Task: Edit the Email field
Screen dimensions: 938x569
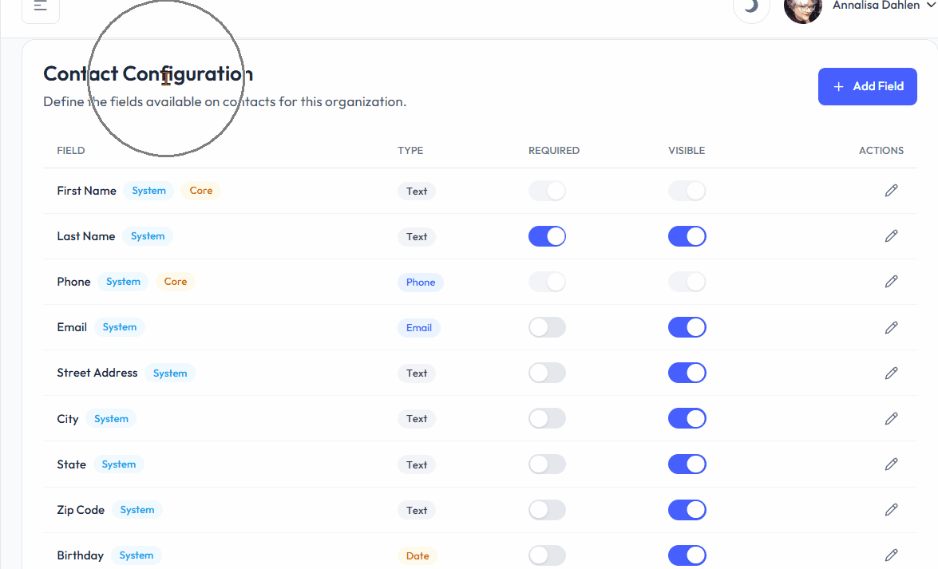Action: tap(891, 327)
